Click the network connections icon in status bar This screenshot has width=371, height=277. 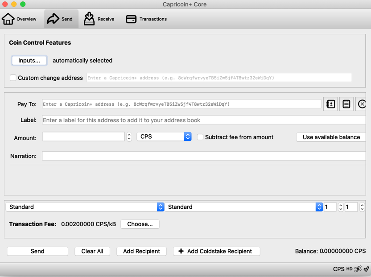[358, 269]
